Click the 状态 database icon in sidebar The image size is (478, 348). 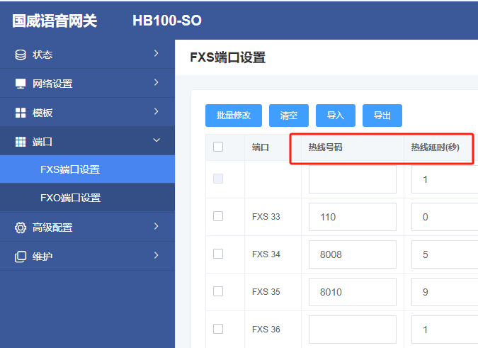point(21,55)
